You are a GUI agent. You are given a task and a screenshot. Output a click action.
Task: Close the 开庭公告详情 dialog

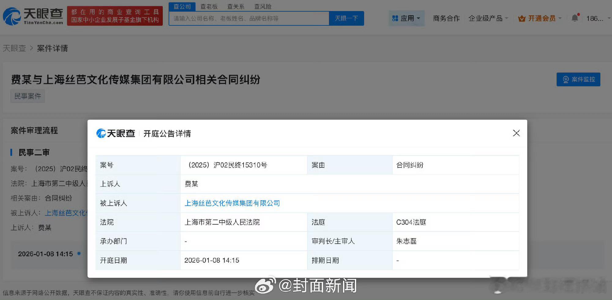(x=516, y=133)
